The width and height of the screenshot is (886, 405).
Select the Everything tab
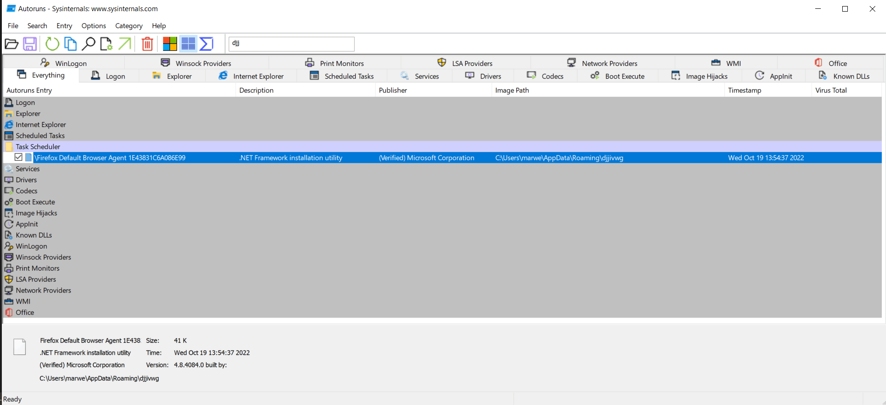coord(41,75)
